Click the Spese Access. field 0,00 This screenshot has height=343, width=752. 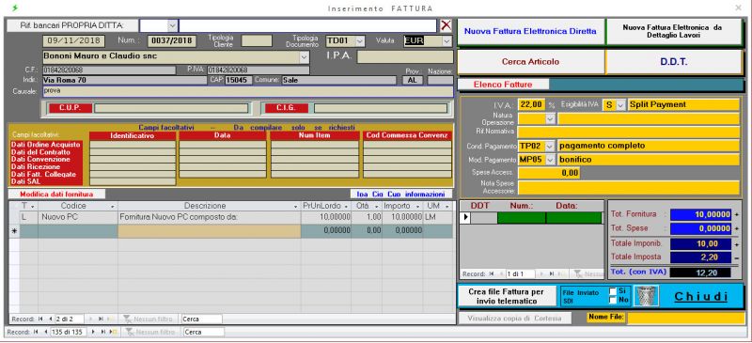(x=549, y=172)
